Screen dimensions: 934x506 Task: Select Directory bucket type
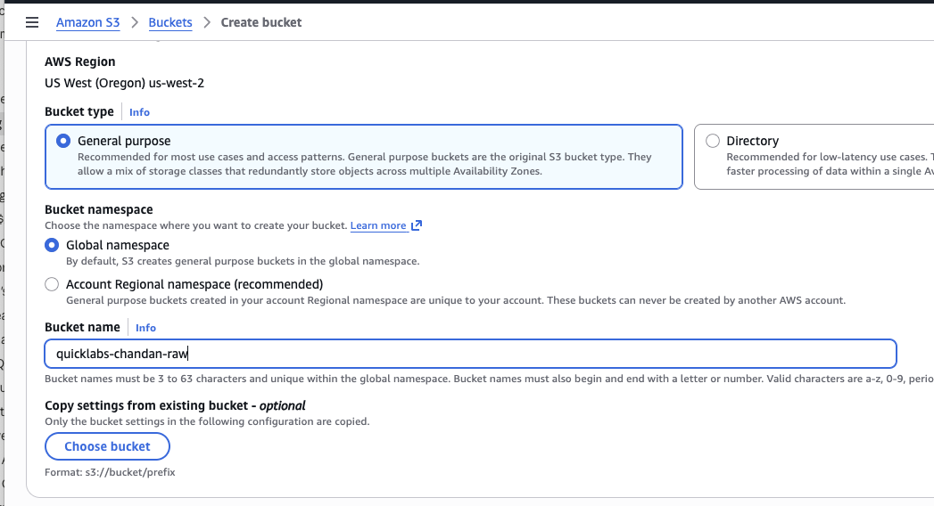(x=713, y=141)
